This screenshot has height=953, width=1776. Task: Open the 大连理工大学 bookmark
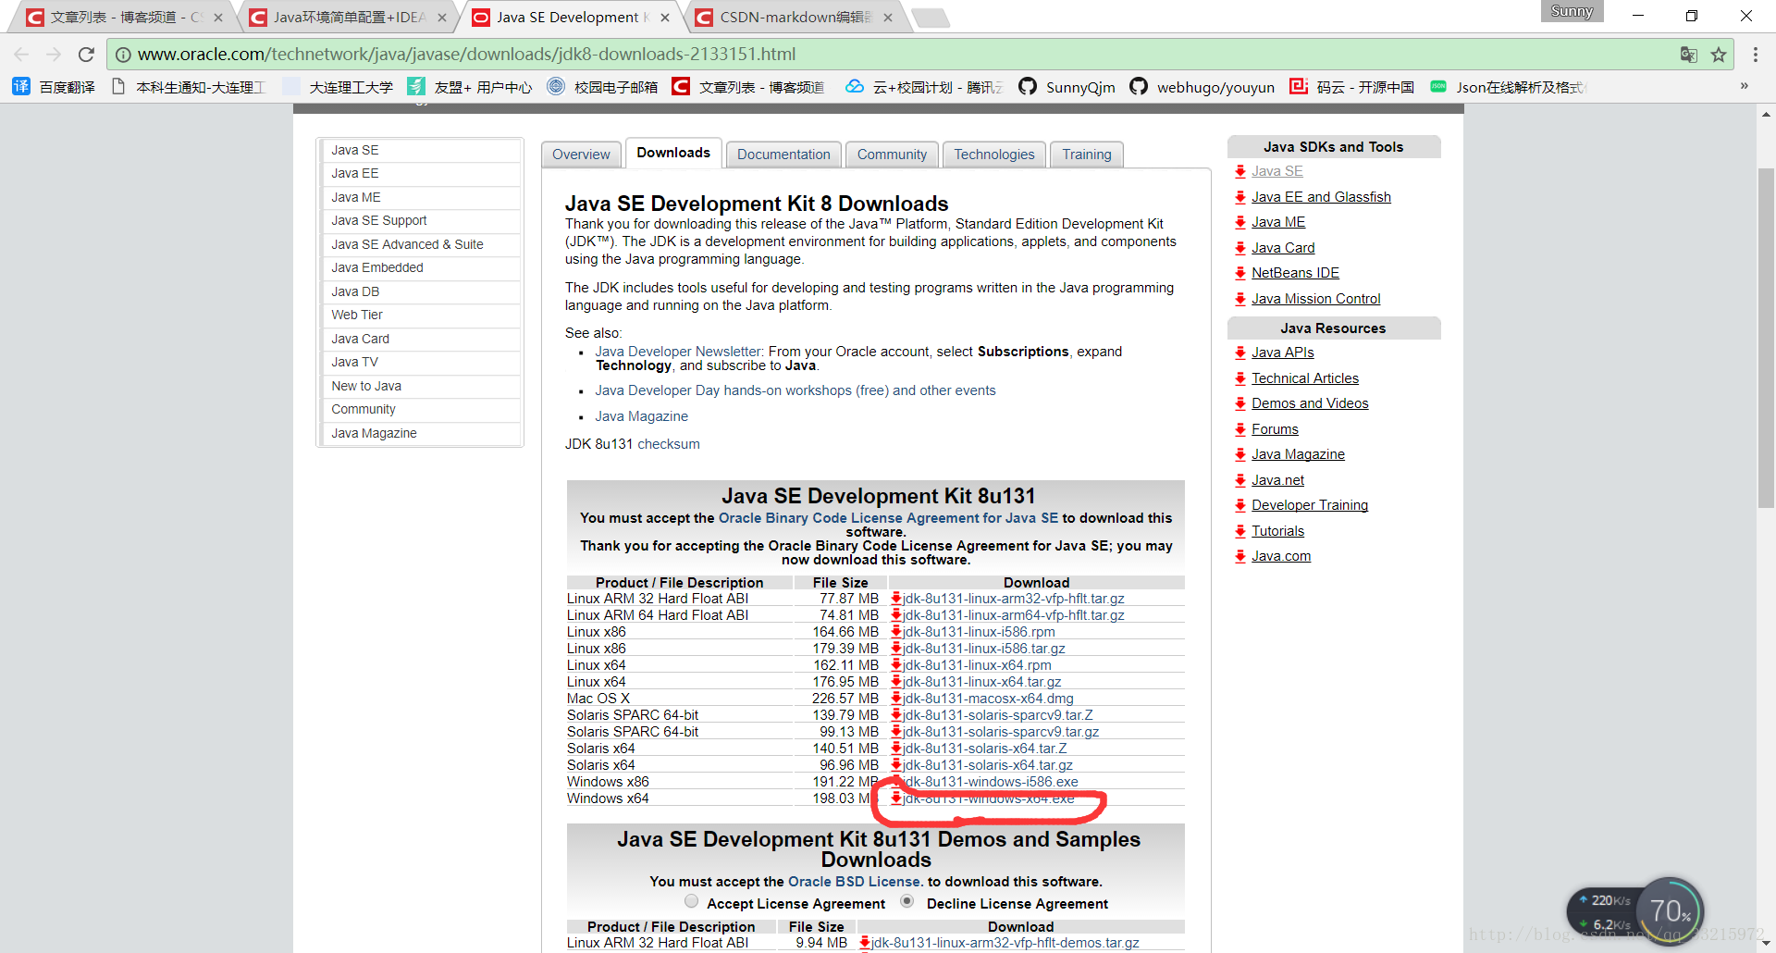click(338, 87)
